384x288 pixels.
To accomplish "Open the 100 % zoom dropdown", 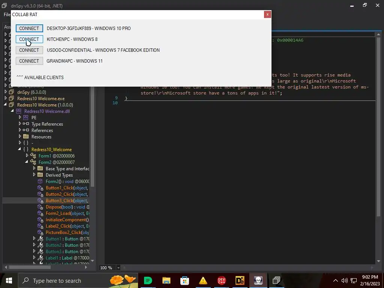I will click(x=118, y=268).
